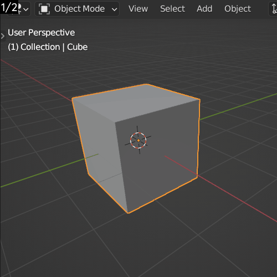Image resolution: width=277 pixels, height=277 pixels.
Task: Click the Object Mode icon
Action: (x=44, y=9)
